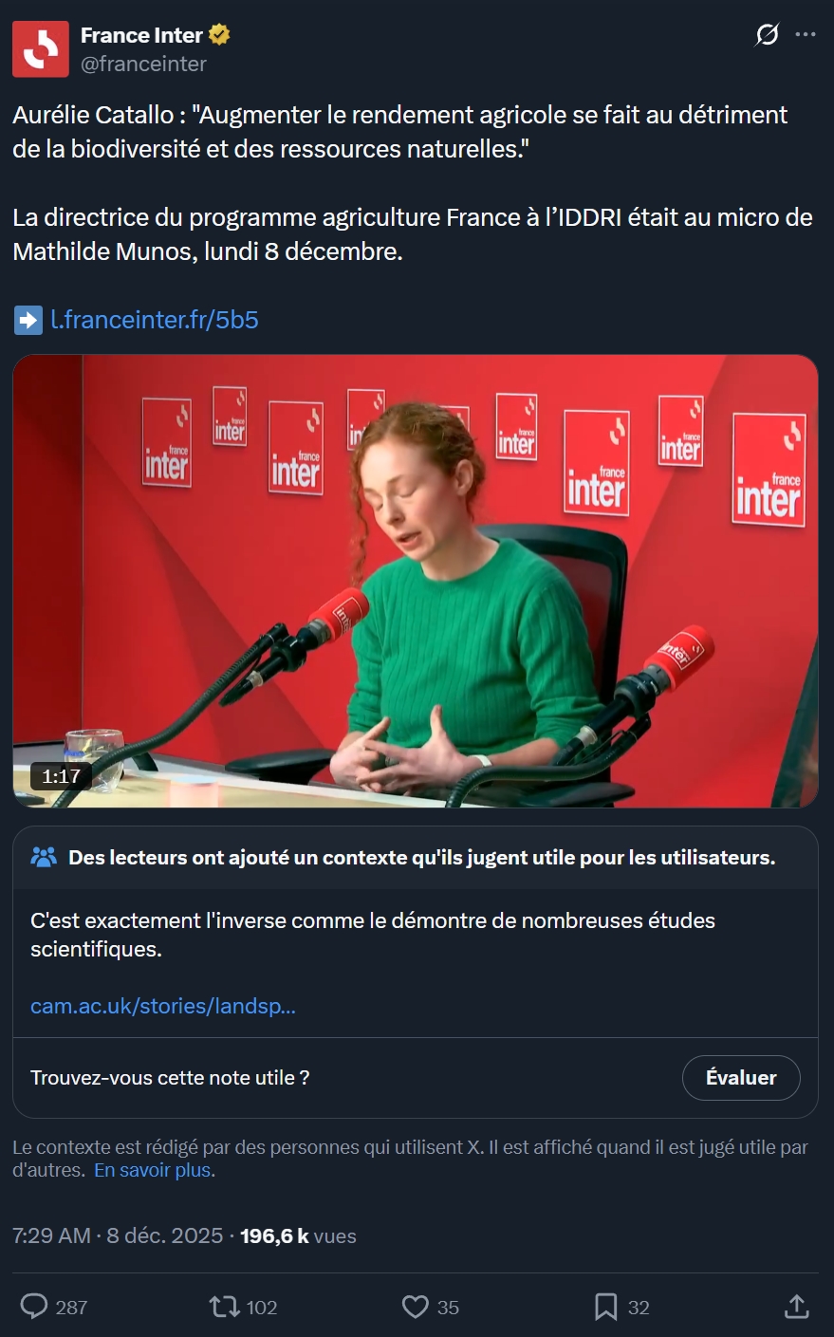Screen dimensions: 834x1337
Task: Click the Évaluer button
Action: (x=741, y=1078)
